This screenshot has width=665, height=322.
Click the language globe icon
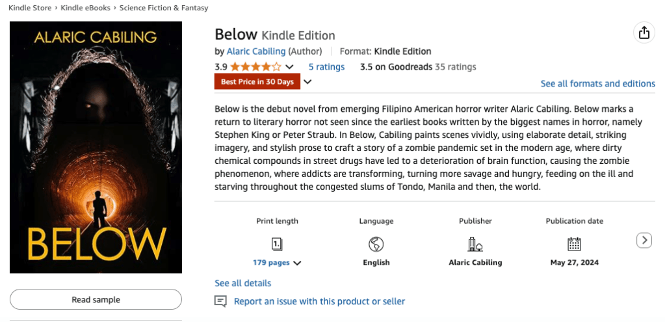376,244
